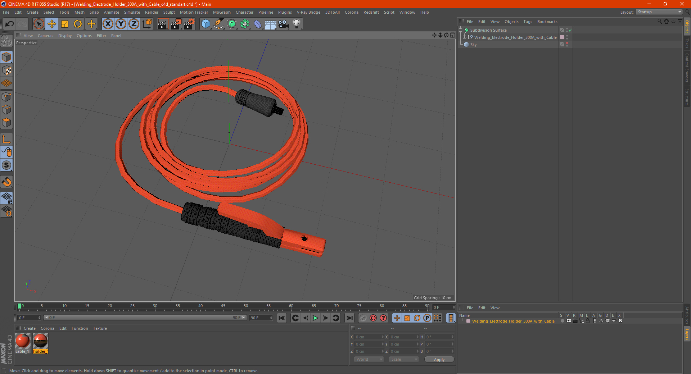Click the Apply button
This screenshot has width=691, height=374.
pyautogui.click(x=439, y=360)
